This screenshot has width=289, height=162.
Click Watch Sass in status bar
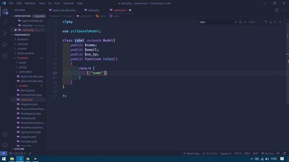(191, 153)
